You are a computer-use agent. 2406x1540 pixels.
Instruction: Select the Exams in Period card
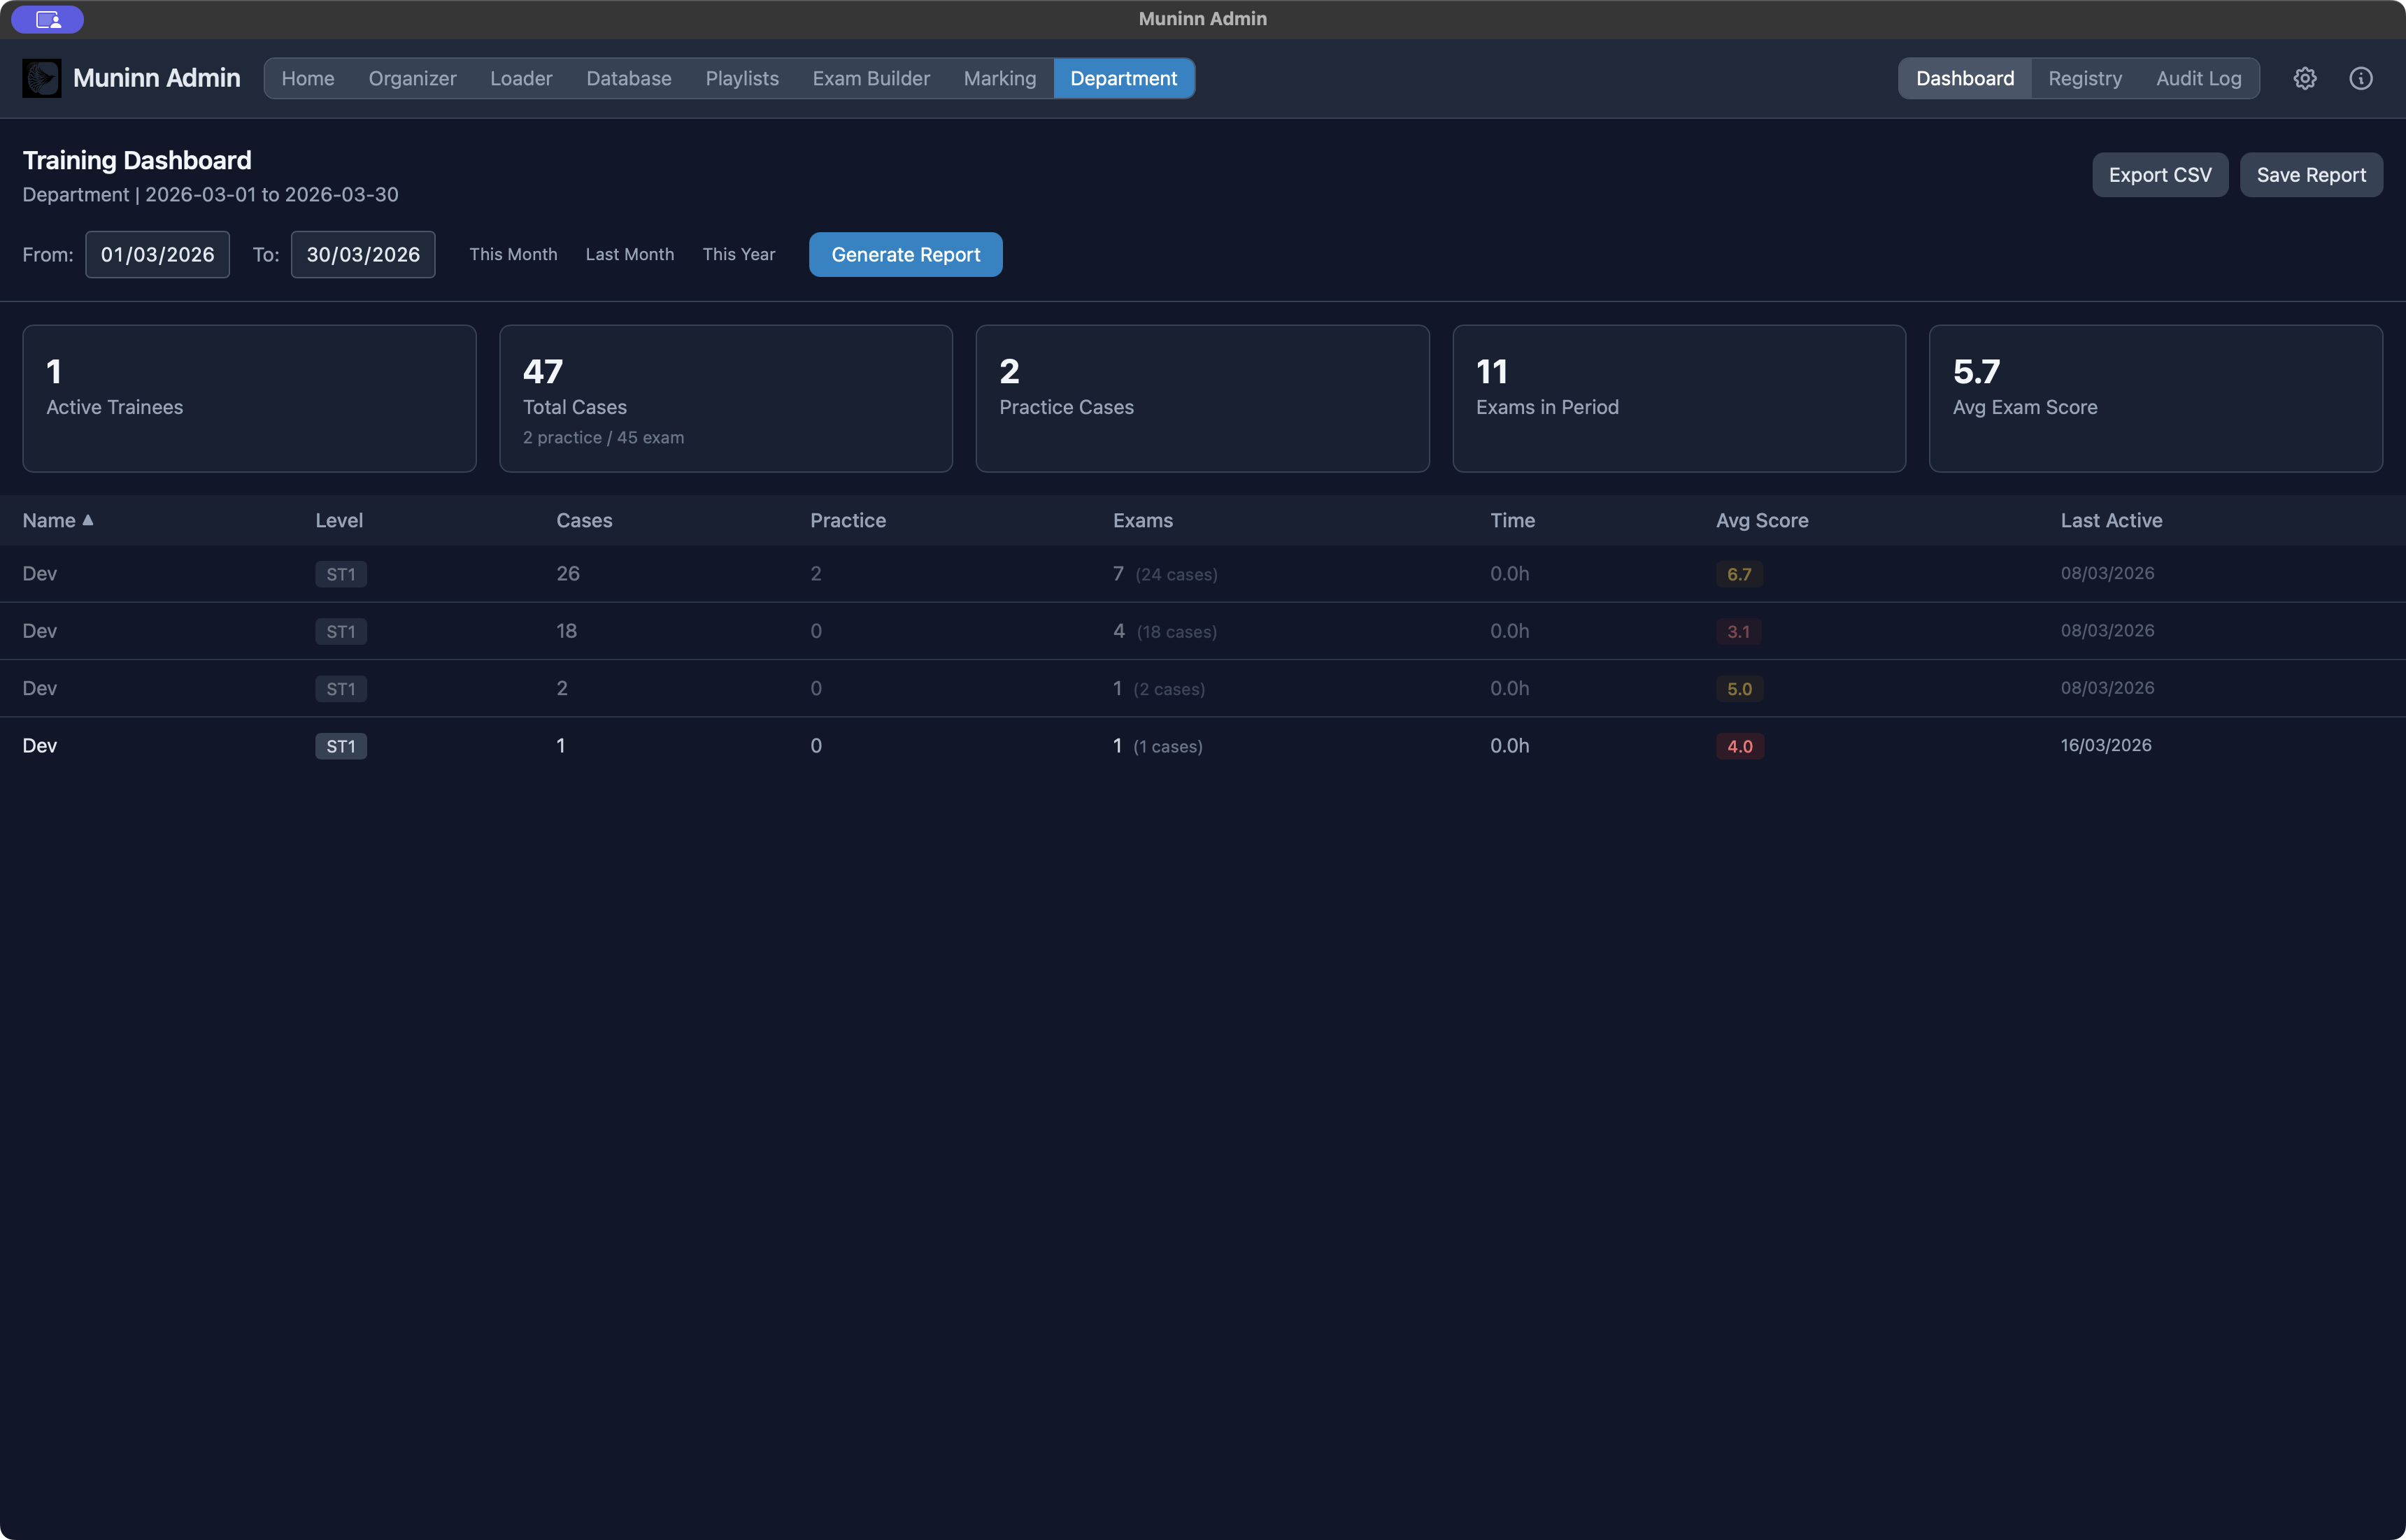click(1679, 398)
